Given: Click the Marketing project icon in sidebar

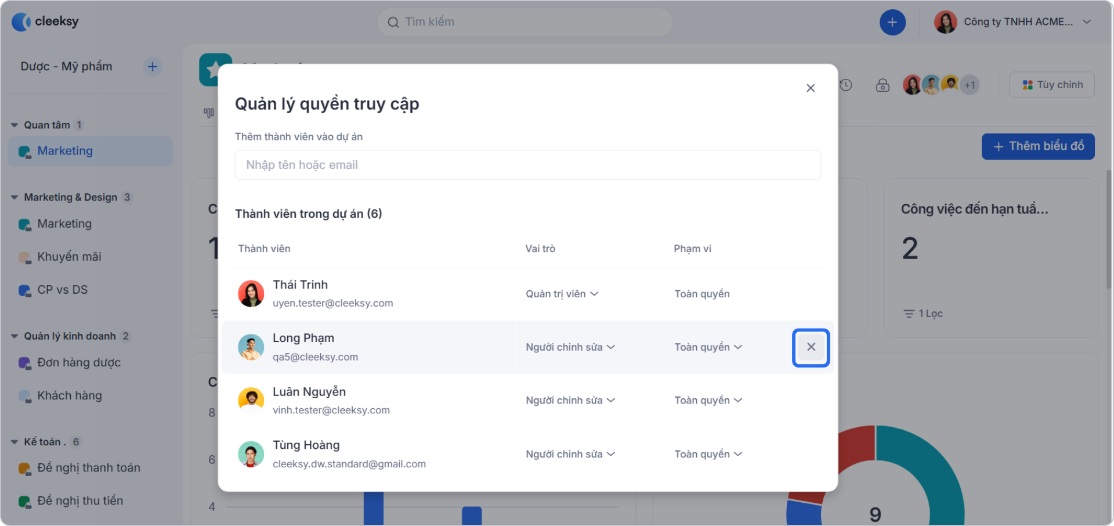Looking at the screenshot, I should pyautogui.click(x=24, y=151).
